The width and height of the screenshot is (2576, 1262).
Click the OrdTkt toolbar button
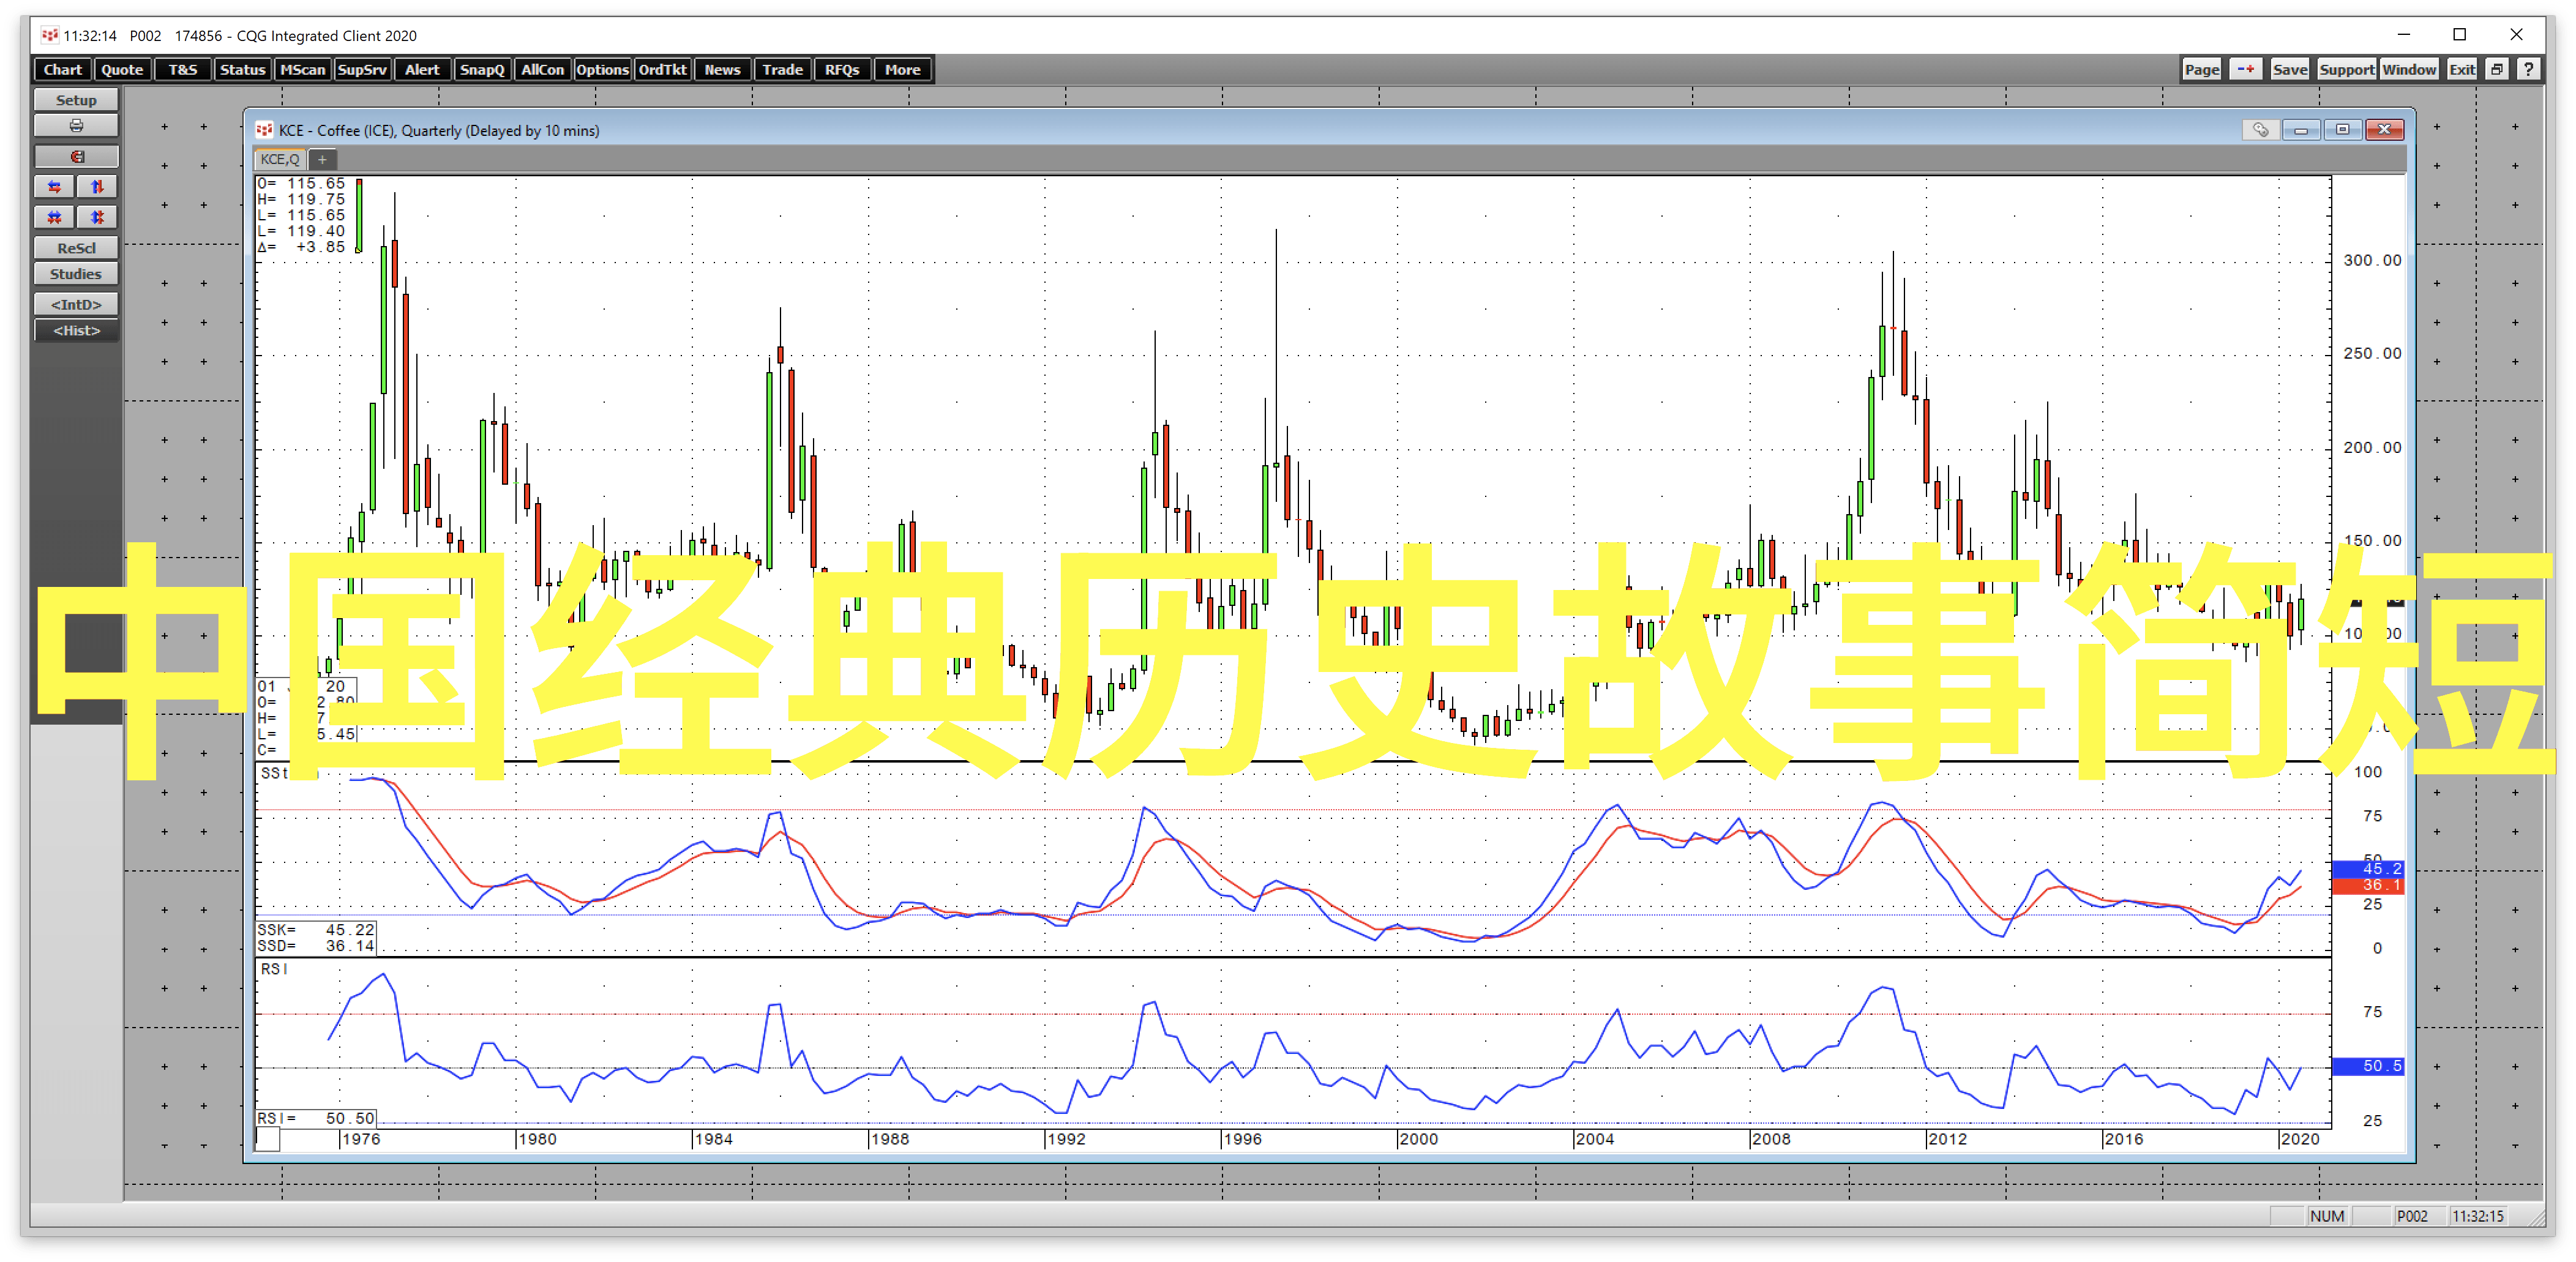[x=662, y=70]
